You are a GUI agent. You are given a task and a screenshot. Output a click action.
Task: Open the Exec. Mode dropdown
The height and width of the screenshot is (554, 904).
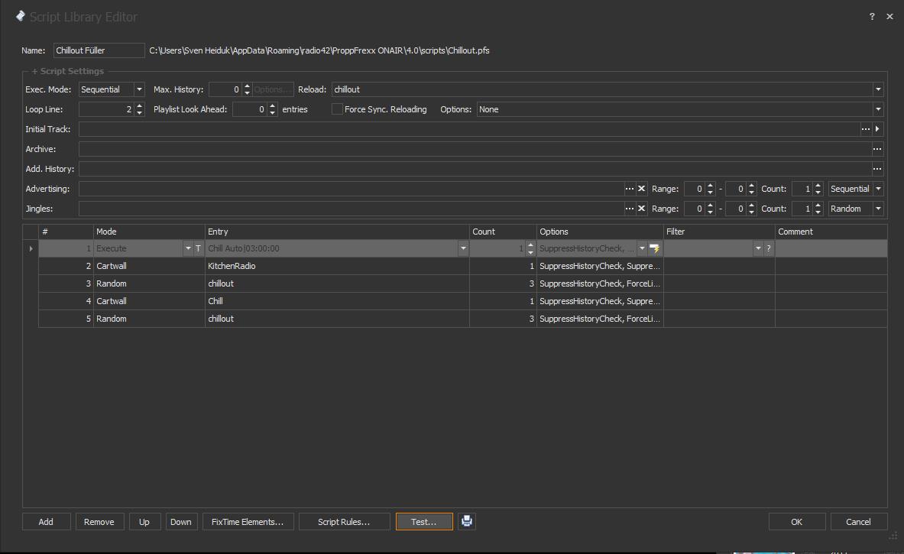[139, 89]
